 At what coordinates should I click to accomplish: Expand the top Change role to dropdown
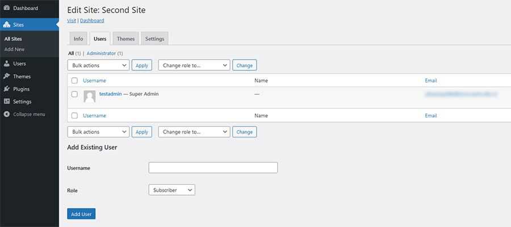[194, 65]
